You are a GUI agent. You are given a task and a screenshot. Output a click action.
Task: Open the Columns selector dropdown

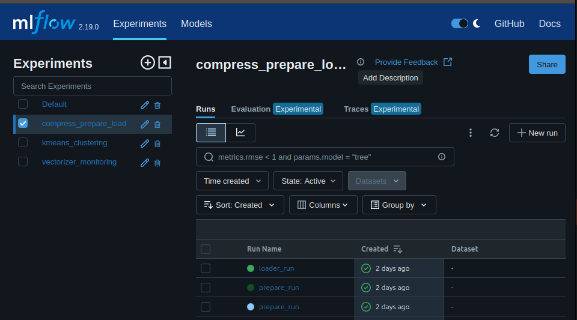point(323,205)
